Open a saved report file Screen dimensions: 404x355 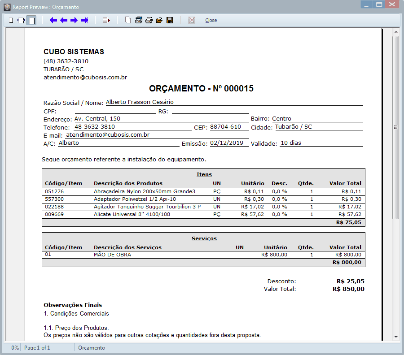[x=159, y=20]
